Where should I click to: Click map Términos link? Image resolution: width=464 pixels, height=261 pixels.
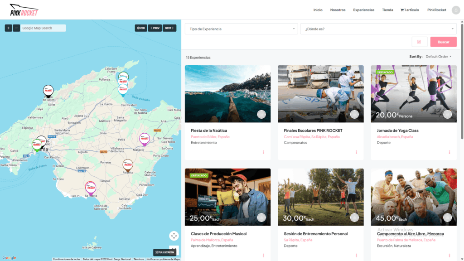pos(139,259)
